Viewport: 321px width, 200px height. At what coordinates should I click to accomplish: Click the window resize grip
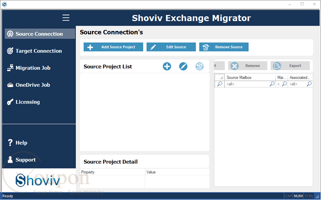pyautogui.click(x=317, y=196)
